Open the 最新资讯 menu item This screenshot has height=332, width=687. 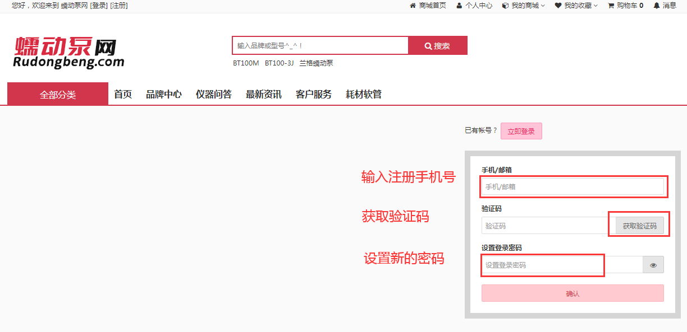(263, 93)
